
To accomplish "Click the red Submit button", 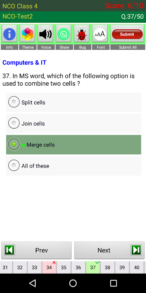I will (127, 34).
